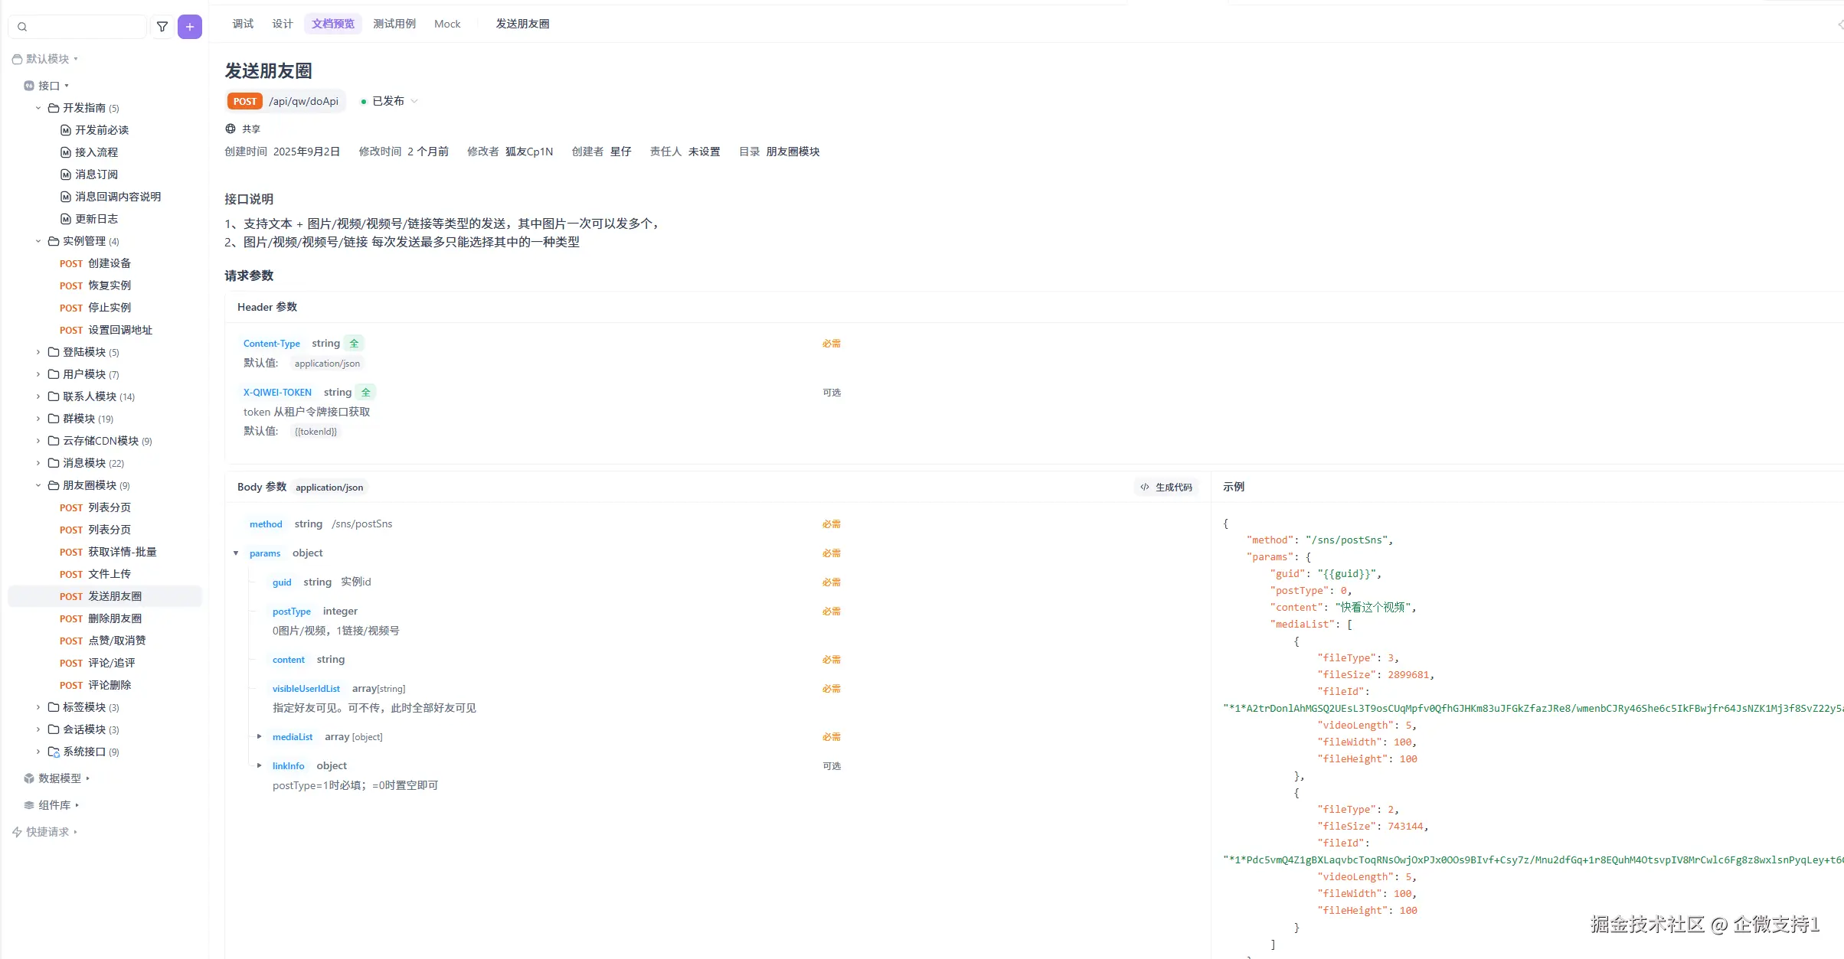Expand the mediaList array field

[x=259, y=736]
